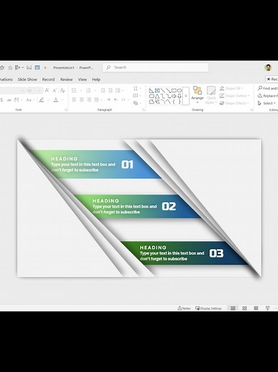Click the font color icon
Screen dimensions: 278x372
click(x=56, y=100)
